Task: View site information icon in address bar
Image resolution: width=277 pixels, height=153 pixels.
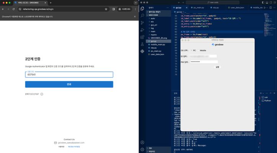Action: (x=20, y=9)
